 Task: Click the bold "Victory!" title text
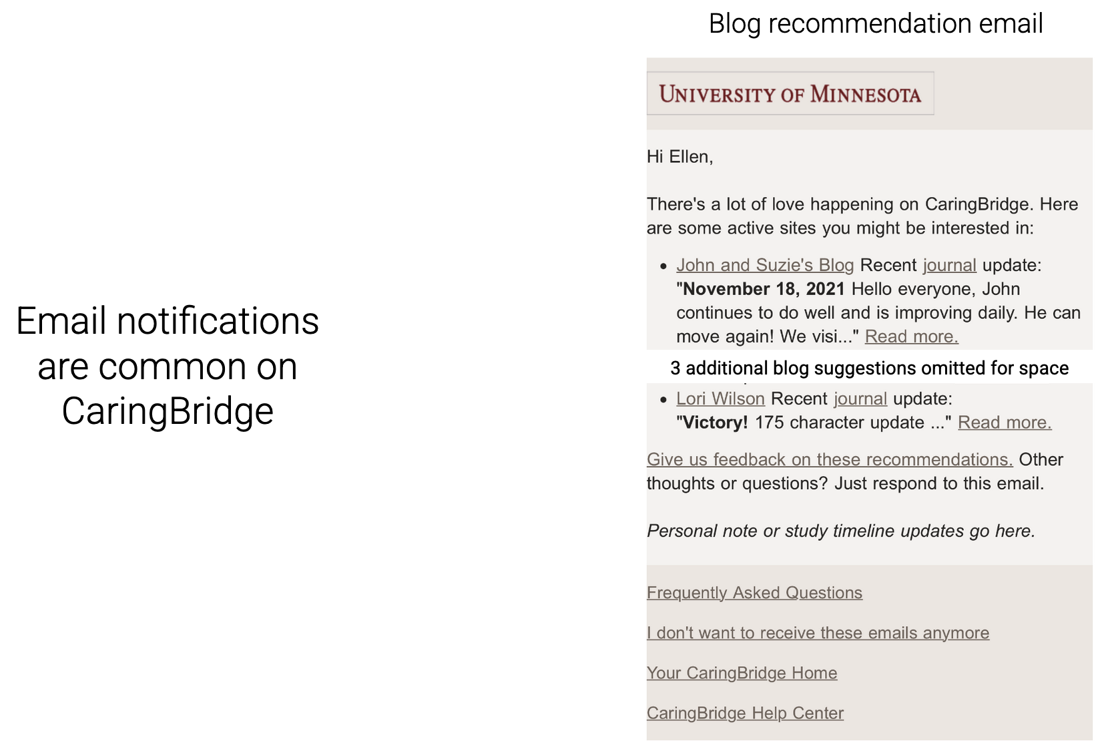[715, 423]
